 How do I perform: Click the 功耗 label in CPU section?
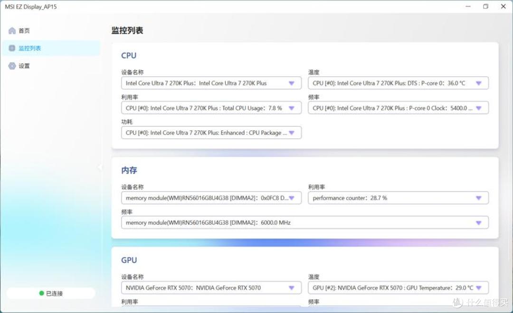(127, 122)
